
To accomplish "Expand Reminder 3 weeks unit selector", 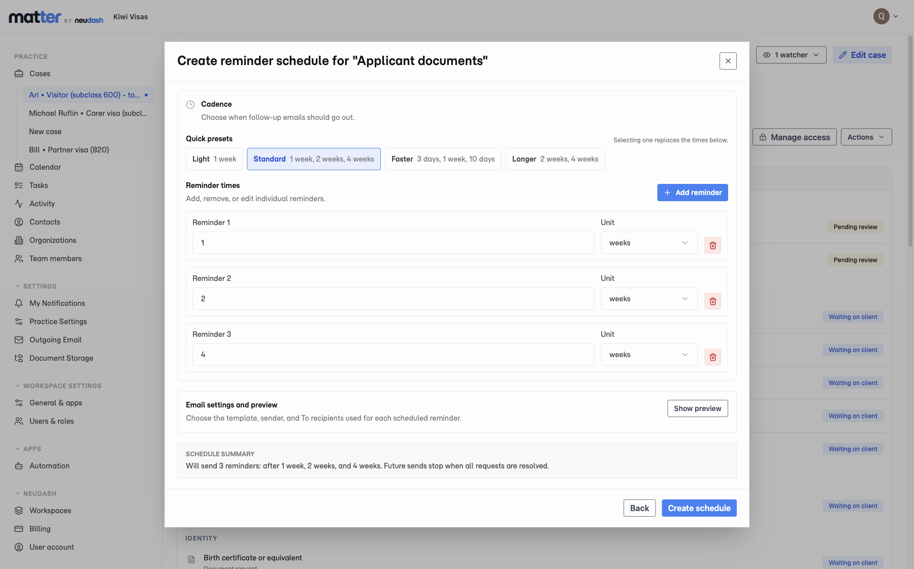I will pyautogui.click(x=649, y=355).
